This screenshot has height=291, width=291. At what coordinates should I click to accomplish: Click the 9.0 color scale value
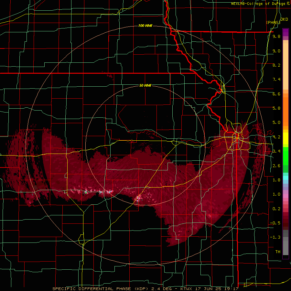pyautogui.click(x=276, y=51)
